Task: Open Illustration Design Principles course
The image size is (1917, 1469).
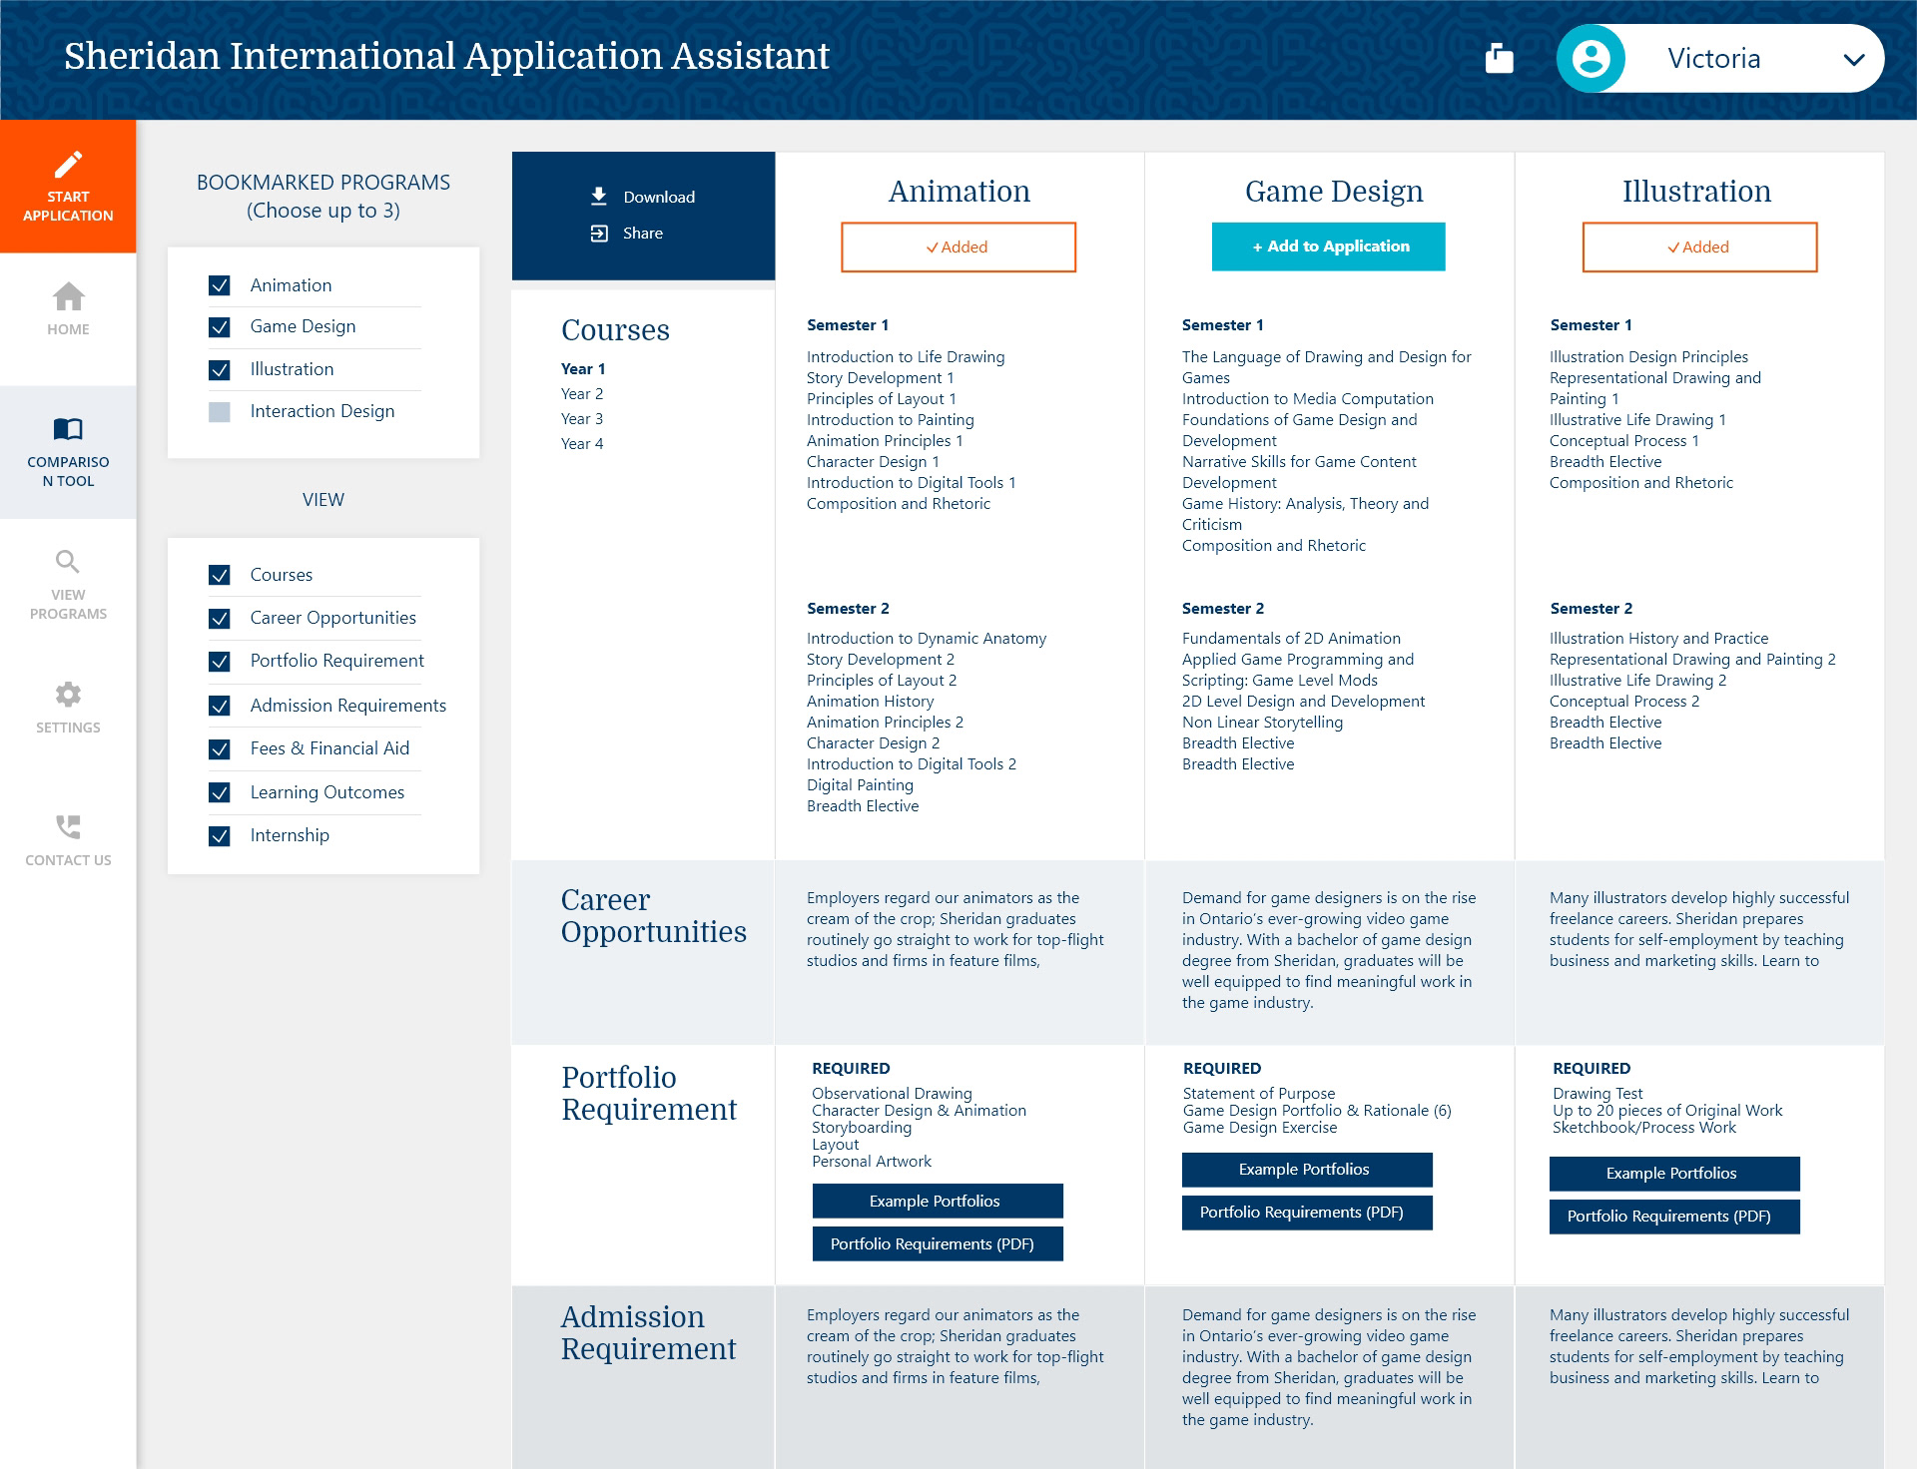Action: pos(1648,356)
